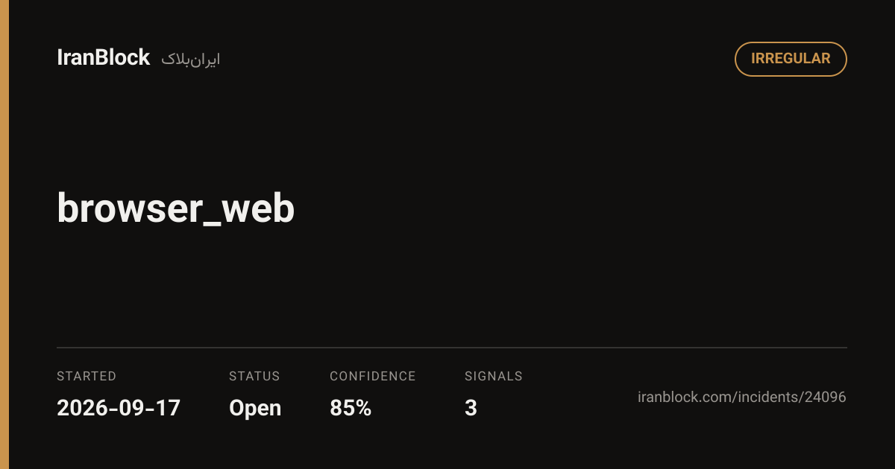Click the SIGNALS field label

coord(494,376)
